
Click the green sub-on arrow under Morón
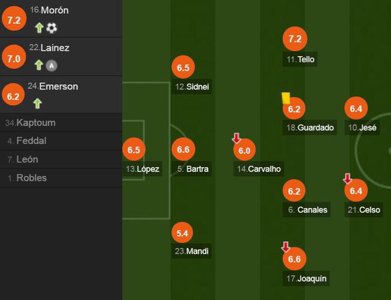point(39,28)
